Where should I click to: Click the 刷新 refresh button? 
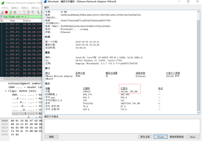click(x=51, y=137)
